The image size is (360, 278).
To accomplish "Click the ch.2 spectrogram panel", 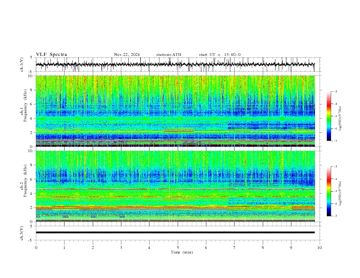I will point(175,186).
